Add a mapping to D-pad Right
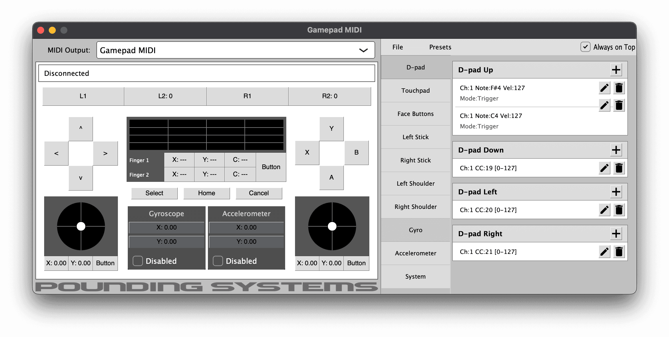Screen dimensions: 669x337 [x=616, y=233]
